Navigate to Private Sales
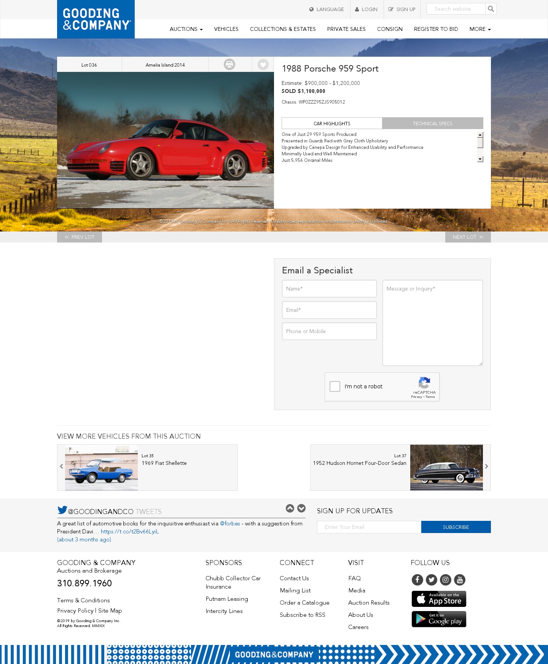Viewport: 548px width, 664px height. click(x=346, y=29)
